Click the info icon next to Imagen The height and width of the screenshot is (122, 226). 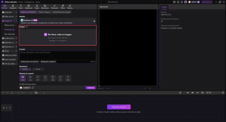click(x=27, y=27)
